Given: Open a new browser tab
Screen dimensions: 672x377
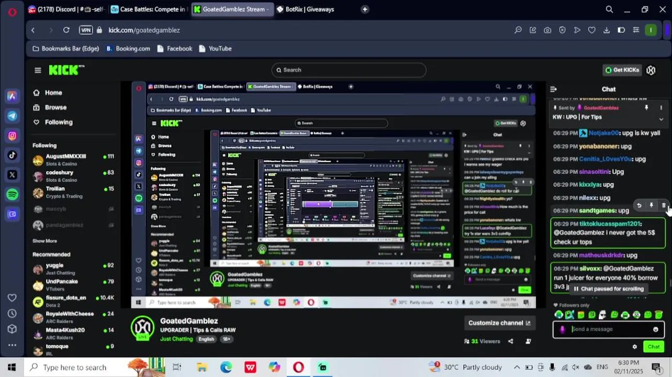Looking at the screenshot, I should pos(365,9).
